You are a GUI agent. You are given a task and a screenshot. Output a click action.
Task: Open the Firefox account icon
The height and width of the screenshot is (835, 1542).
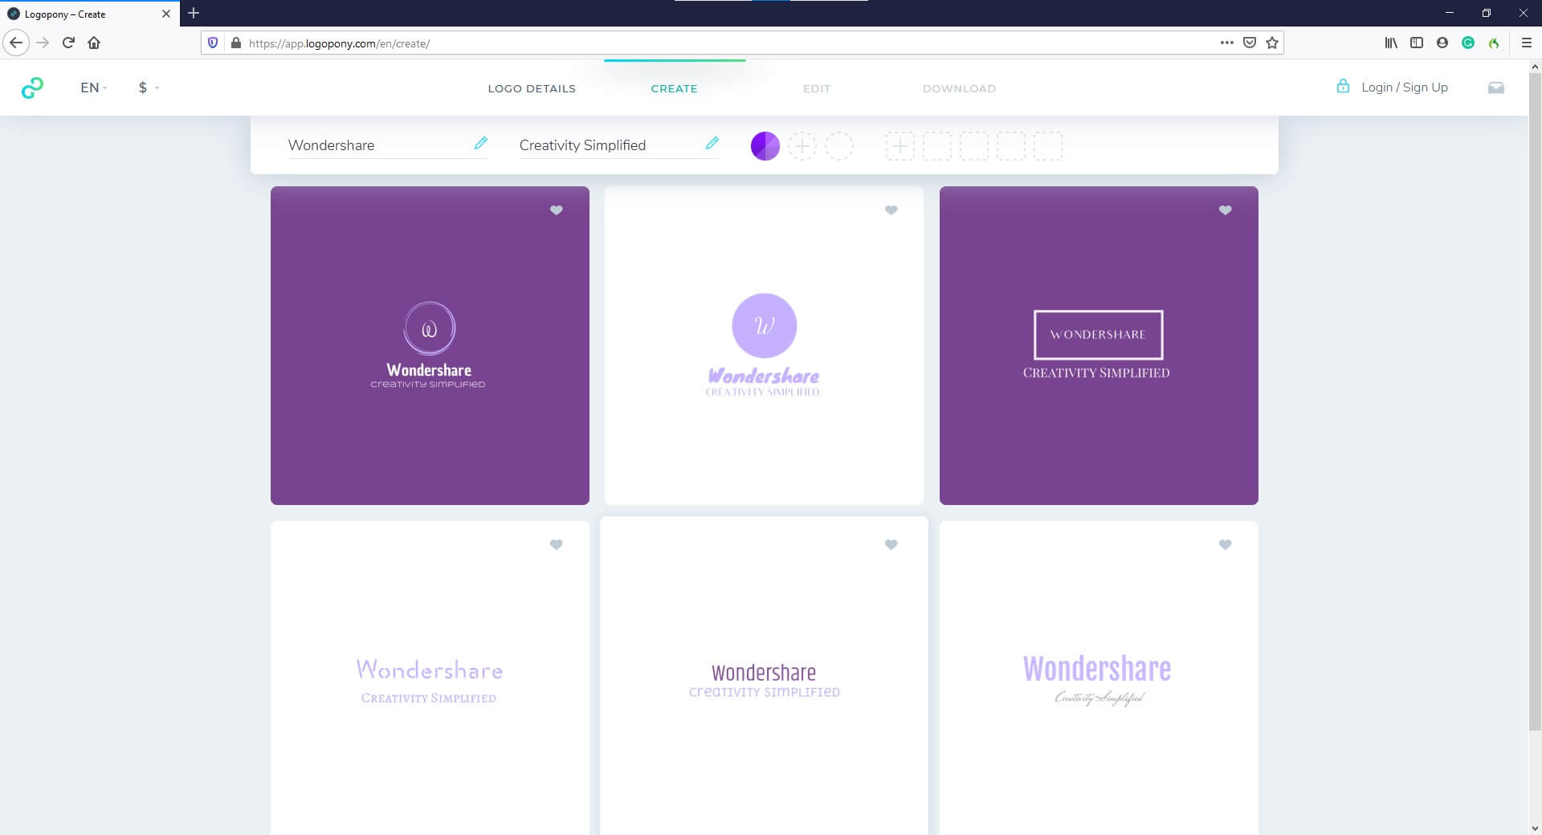point(1442,43)
